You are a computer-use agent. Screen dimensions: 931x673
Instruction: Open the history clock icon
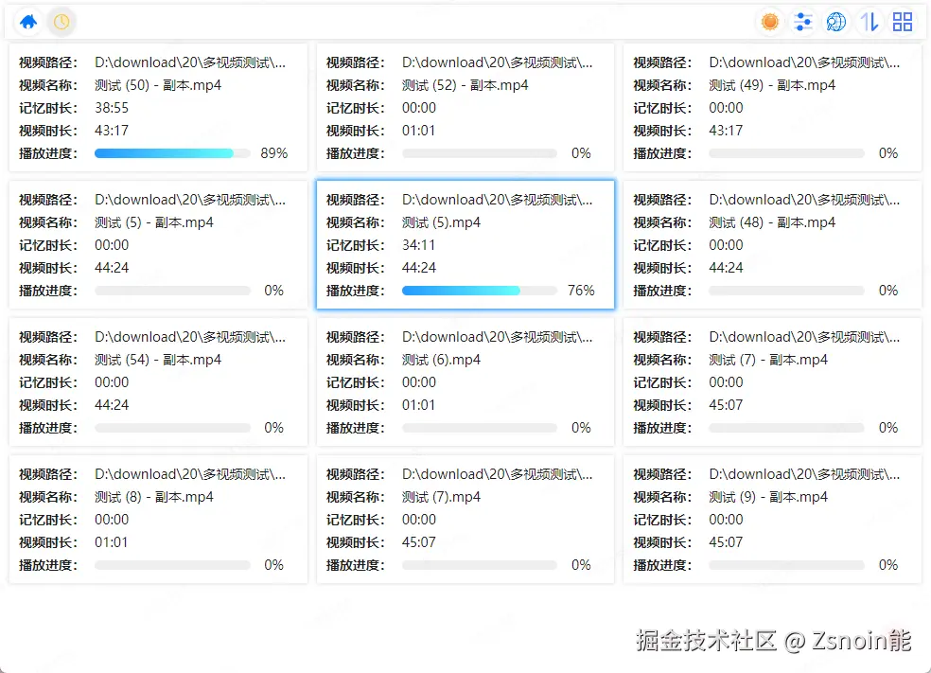[x=61, y=21]
